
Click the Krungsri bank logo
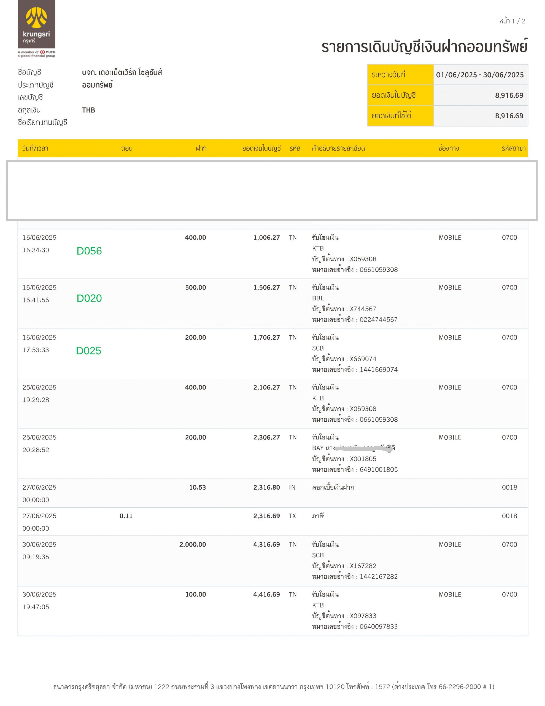point(36,24)
